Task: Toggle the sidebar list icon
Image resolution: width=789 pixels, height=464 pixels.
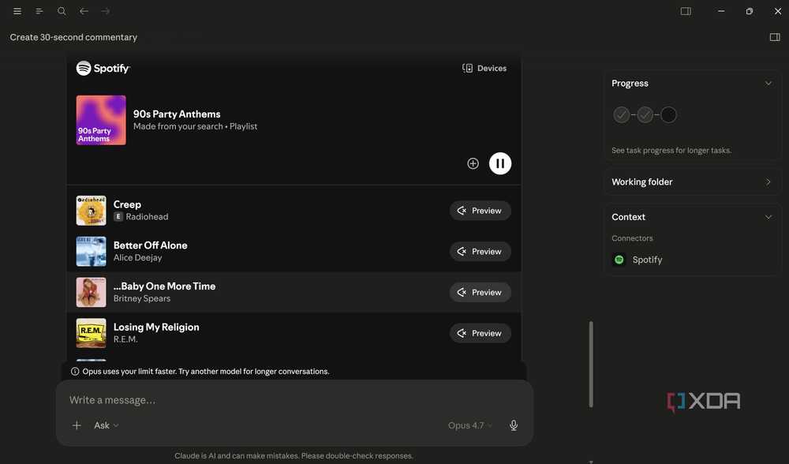Action: tap(39, 11)
